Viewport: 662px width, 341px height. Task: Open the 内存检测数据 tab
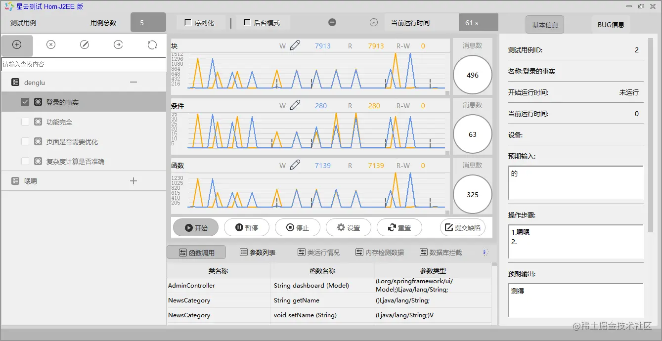[380, 252]
